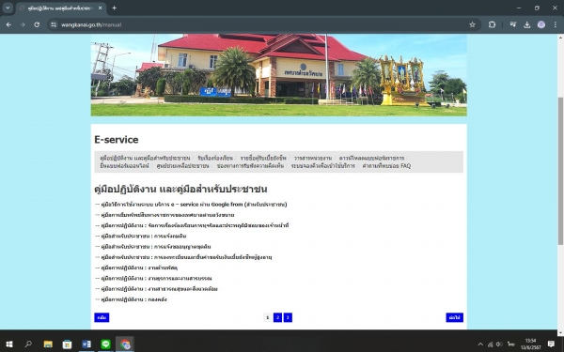Show hidden system tray icons chevron
This screenshot has height=352, width=564.
480,344
